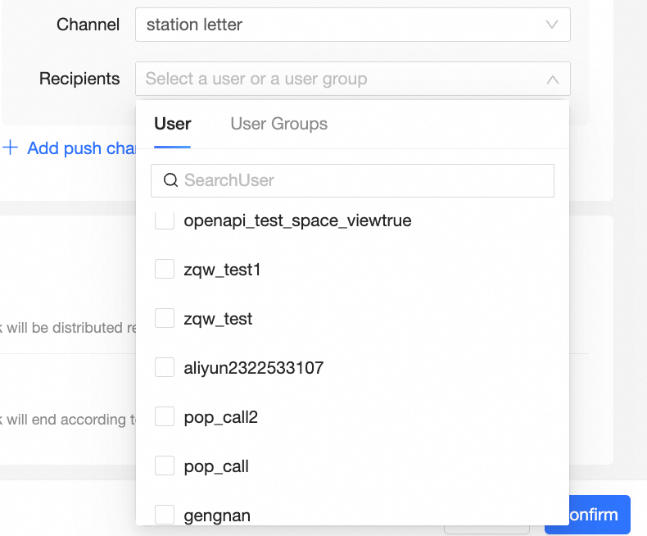Click the aliyun2322533107 user name label
The image size is (647, 536).
(254, 368)
